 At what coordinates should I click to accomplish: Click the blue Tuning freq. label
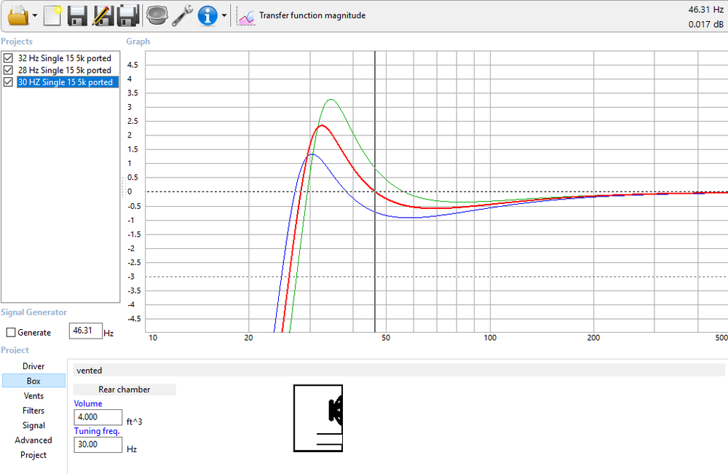coord(97,431)
